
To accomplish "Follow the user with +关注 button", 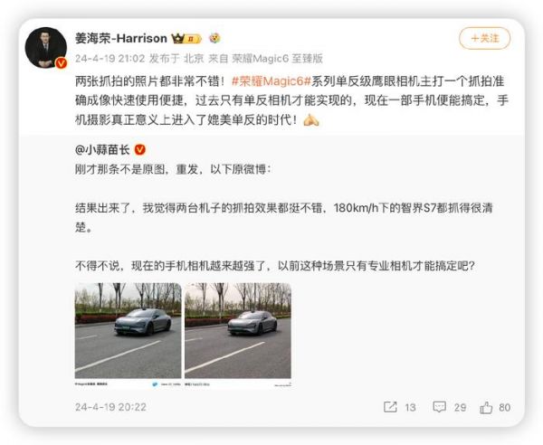I will point(484,38).
